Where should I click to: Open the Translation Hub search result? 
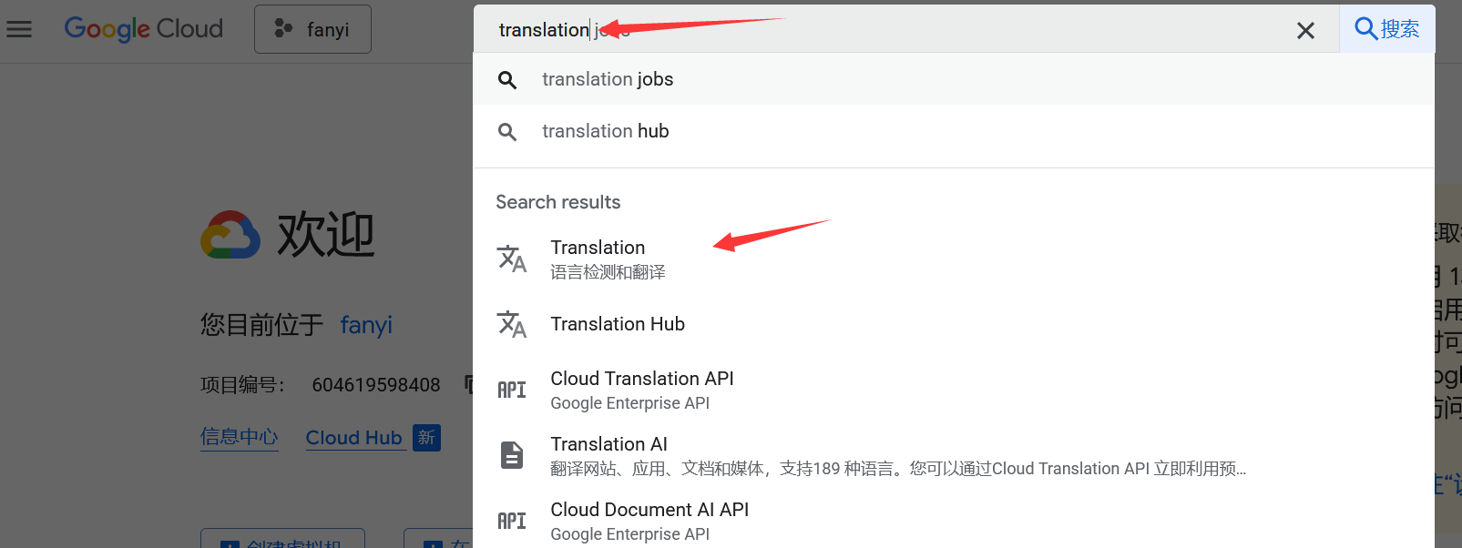(x=954, y=324)
